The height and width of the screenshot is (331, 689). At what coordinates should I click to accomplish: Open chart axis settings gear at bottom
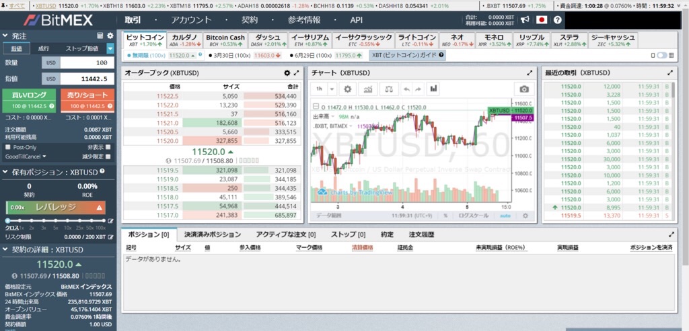525,216
